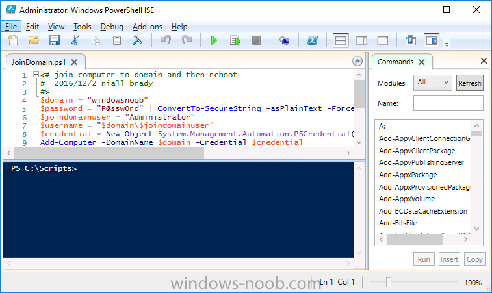492x293 pixels.
Task: Click the PS C:\Scripts> console prompt
Action: pos(44,168)
